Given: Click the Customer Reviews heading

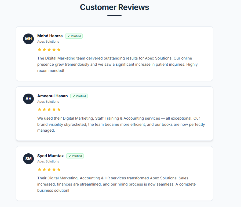Looking at the screenshot, I should pyautogui.click(x=114, y=7).
